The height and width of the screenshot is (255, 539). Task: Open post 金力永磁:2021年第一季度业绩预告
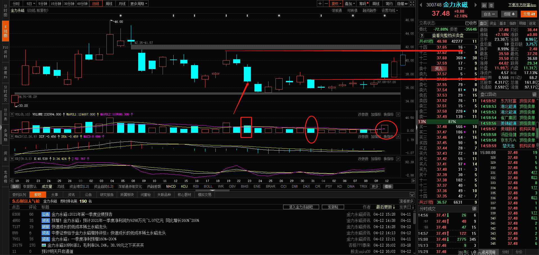click(82, 214)
